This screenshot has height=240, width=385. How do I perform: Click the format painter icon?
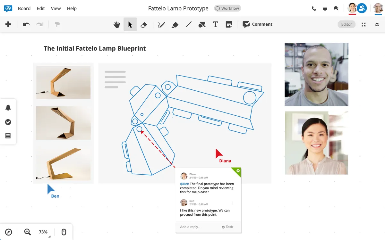[x=57, y=24]
